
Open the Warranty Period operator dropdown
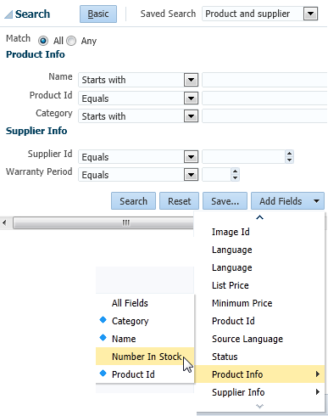(191, 175)
